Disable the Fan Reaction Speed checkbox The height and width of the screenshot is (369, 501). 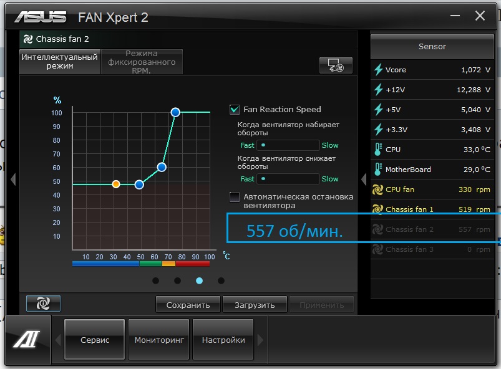click(x=235, y=110)
